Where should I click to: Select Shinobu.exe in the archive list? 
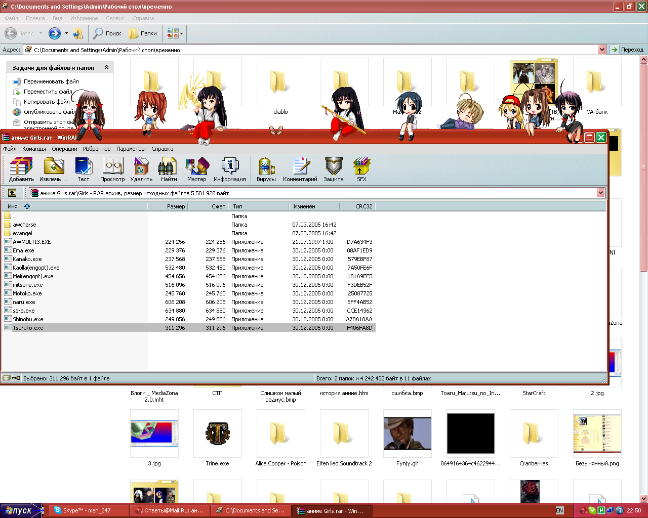(28, 319)
